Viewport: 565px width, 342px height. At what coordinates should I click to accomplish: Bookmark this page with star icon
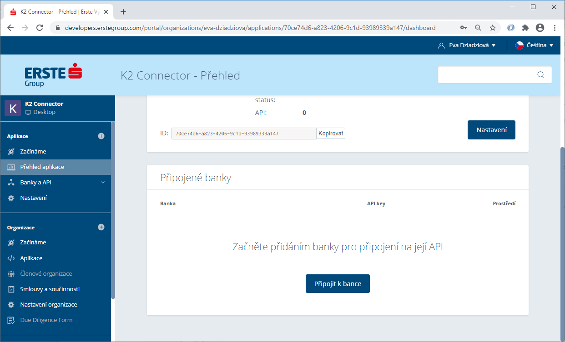click(493, 28)
